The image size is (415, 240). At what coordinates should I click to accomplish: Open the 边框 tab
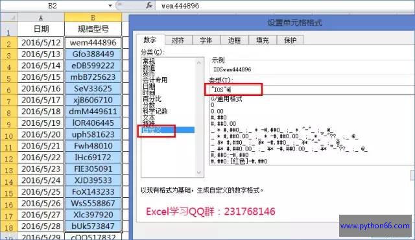pyautogui.click(x=234, y=40)
